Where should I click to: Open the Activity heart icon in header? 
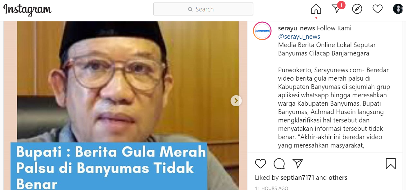[x=377, y=9]
